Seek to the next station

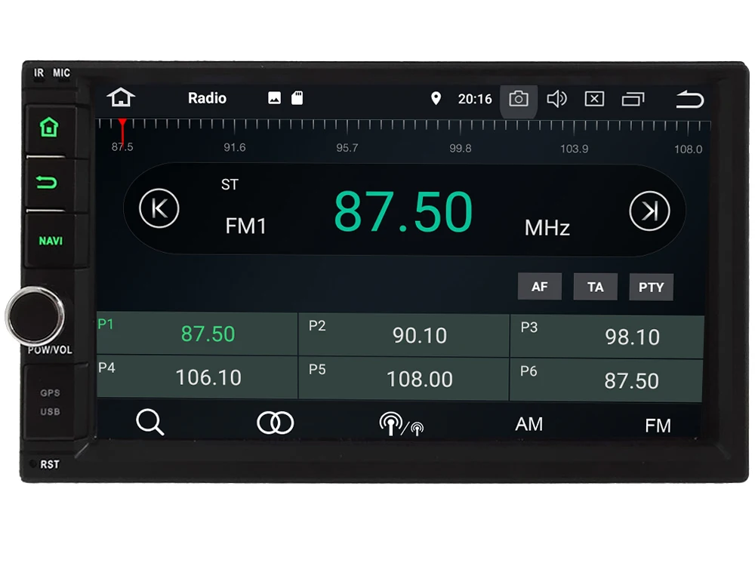pyautogui.click(x=649, y=211)
